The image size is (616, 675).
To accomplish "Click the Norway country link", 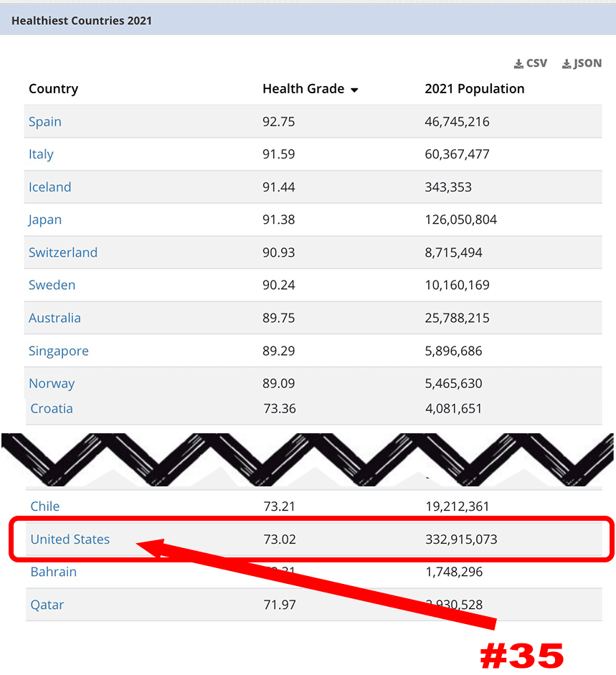I will tap(52, 383).
